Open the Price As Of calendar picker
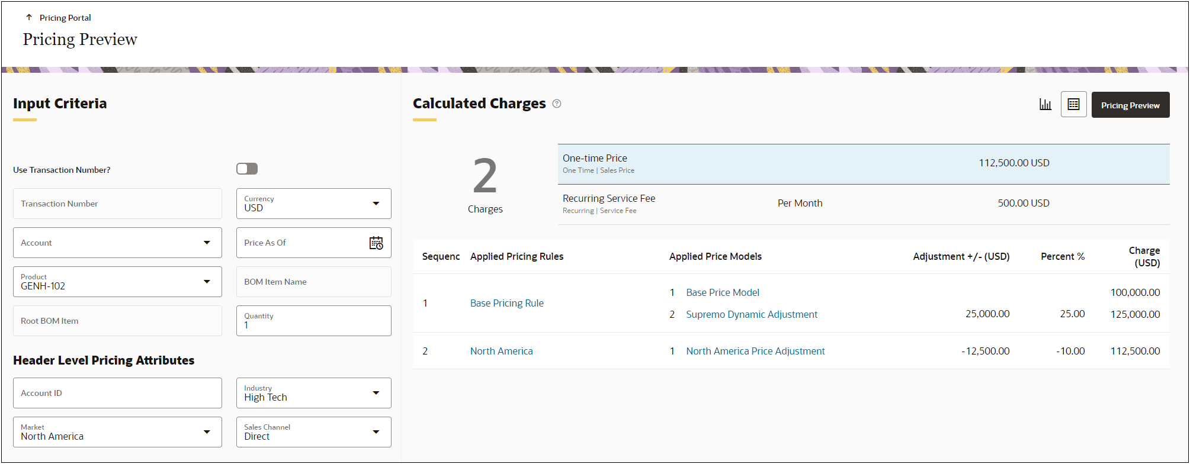Viewport: 1190px width, 464px height. click(x=376, y=243)
